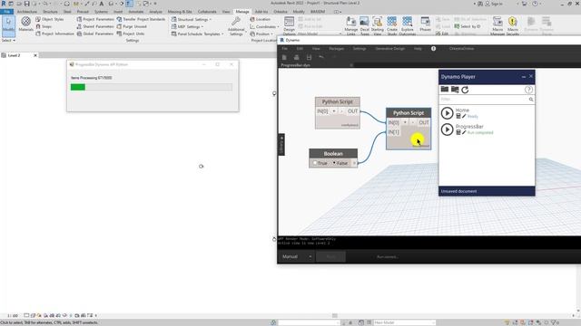Edit inputs of ProgressBar script

pyautogui.click(x=458, y=132)
